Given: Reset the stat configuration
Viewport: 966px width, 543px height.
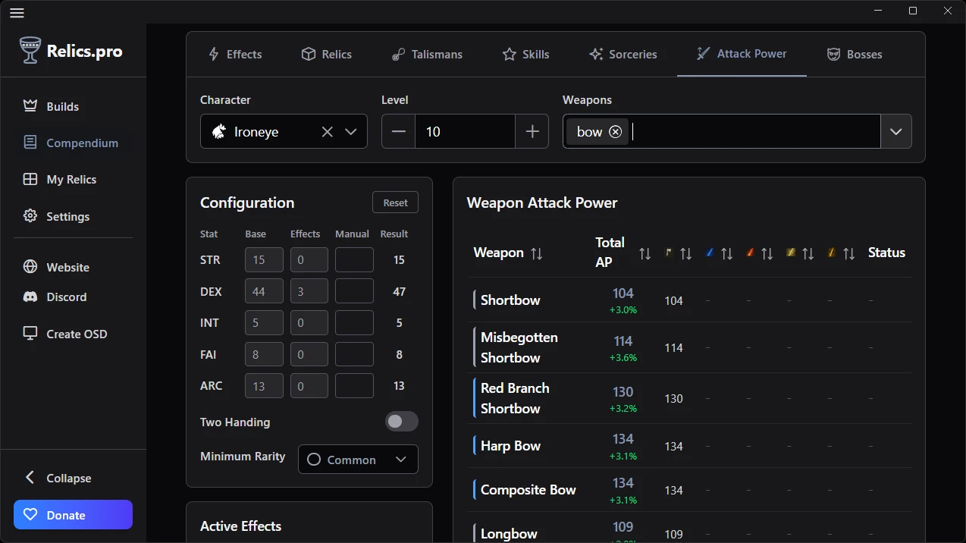Looking at the screenshot, I should (395, 202).
